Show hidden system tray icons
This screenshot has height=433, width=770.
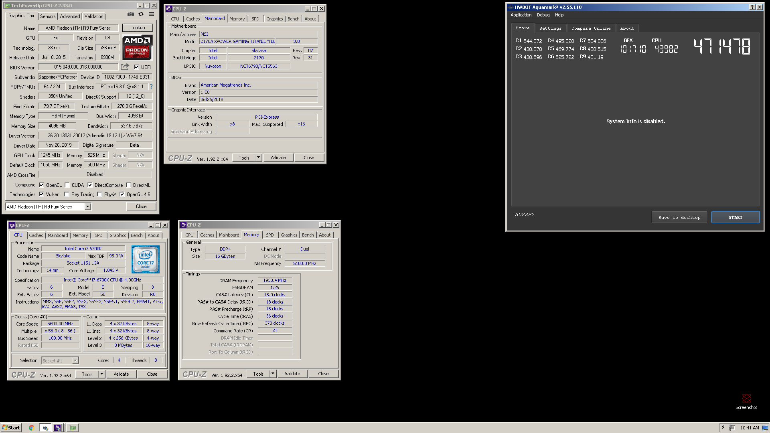723,428
